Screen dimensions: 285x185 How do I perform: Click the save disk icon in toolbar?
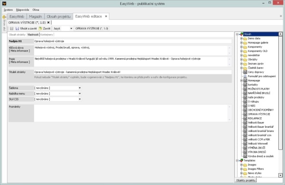click(11, 28)
